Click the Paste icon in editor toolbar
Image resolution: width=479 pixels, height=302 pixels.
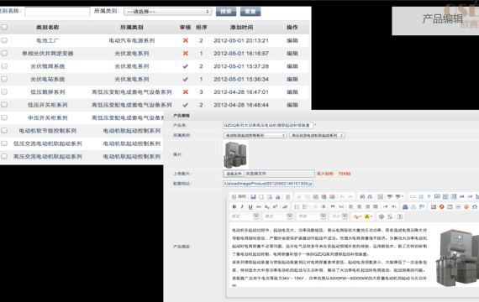coord(316,197)
